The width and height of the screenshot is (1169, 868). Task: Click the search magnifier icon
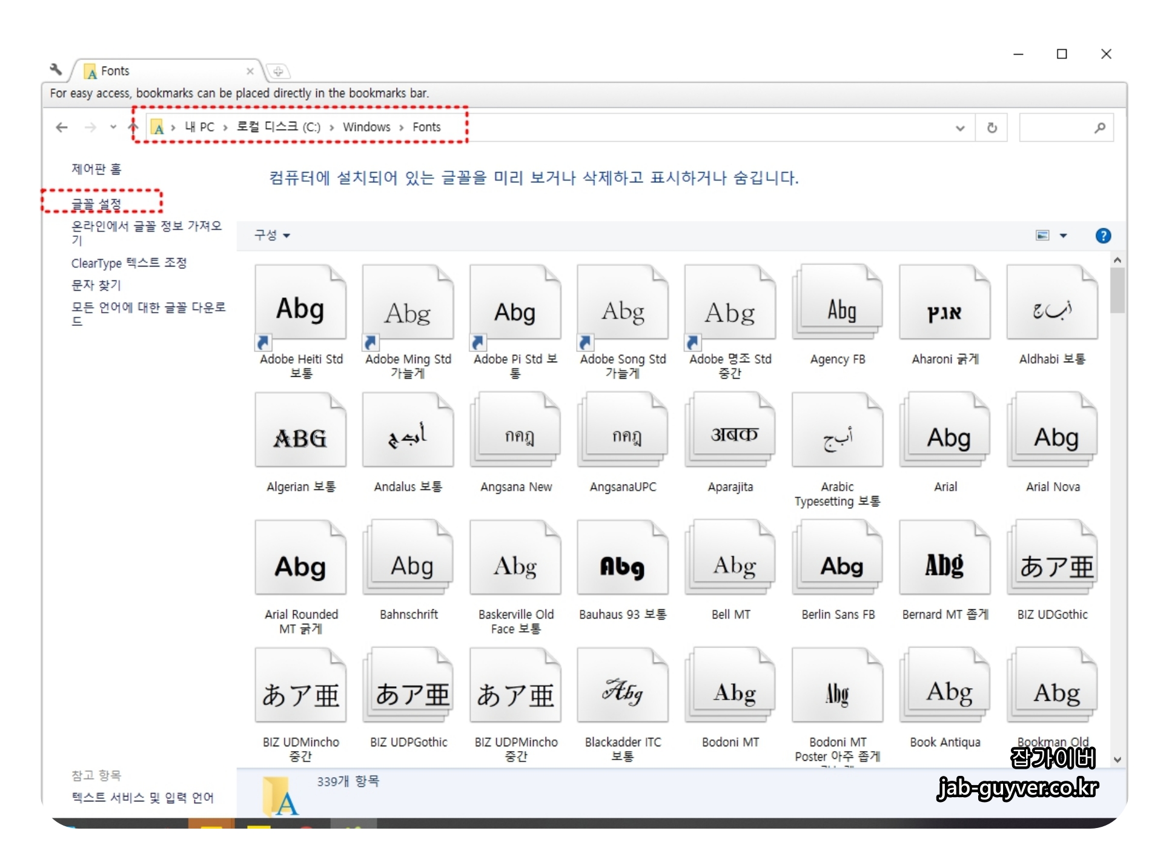1099,128
